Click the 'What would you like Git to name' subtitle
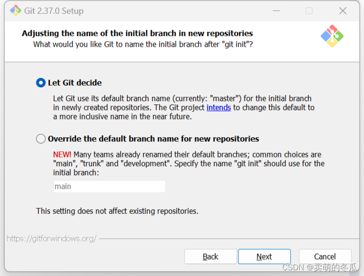The width and height of the screenshot is (364, 276). (x=143, y=44)
